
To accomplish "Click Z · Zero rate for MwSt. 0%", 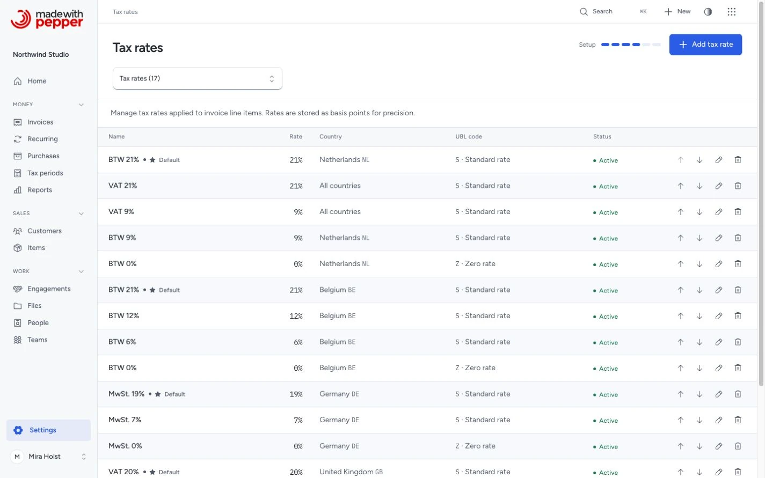I will click(476, 446).
